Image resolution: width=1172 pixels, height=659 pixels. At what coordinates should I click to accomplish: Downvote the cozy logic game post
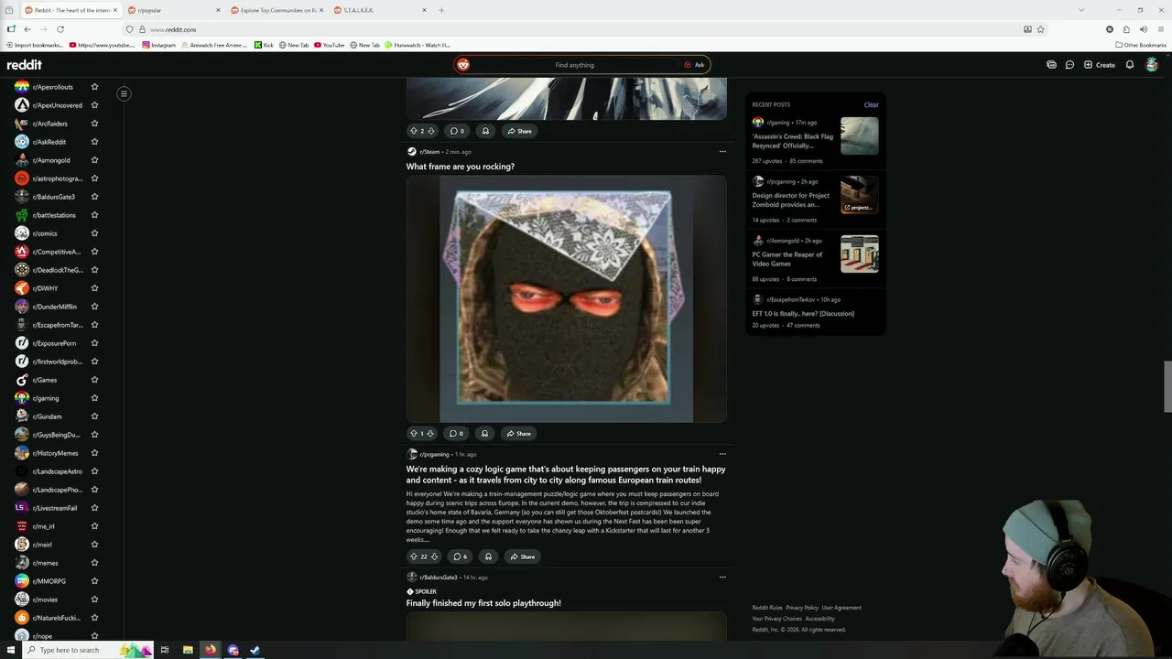coord(434,556)
